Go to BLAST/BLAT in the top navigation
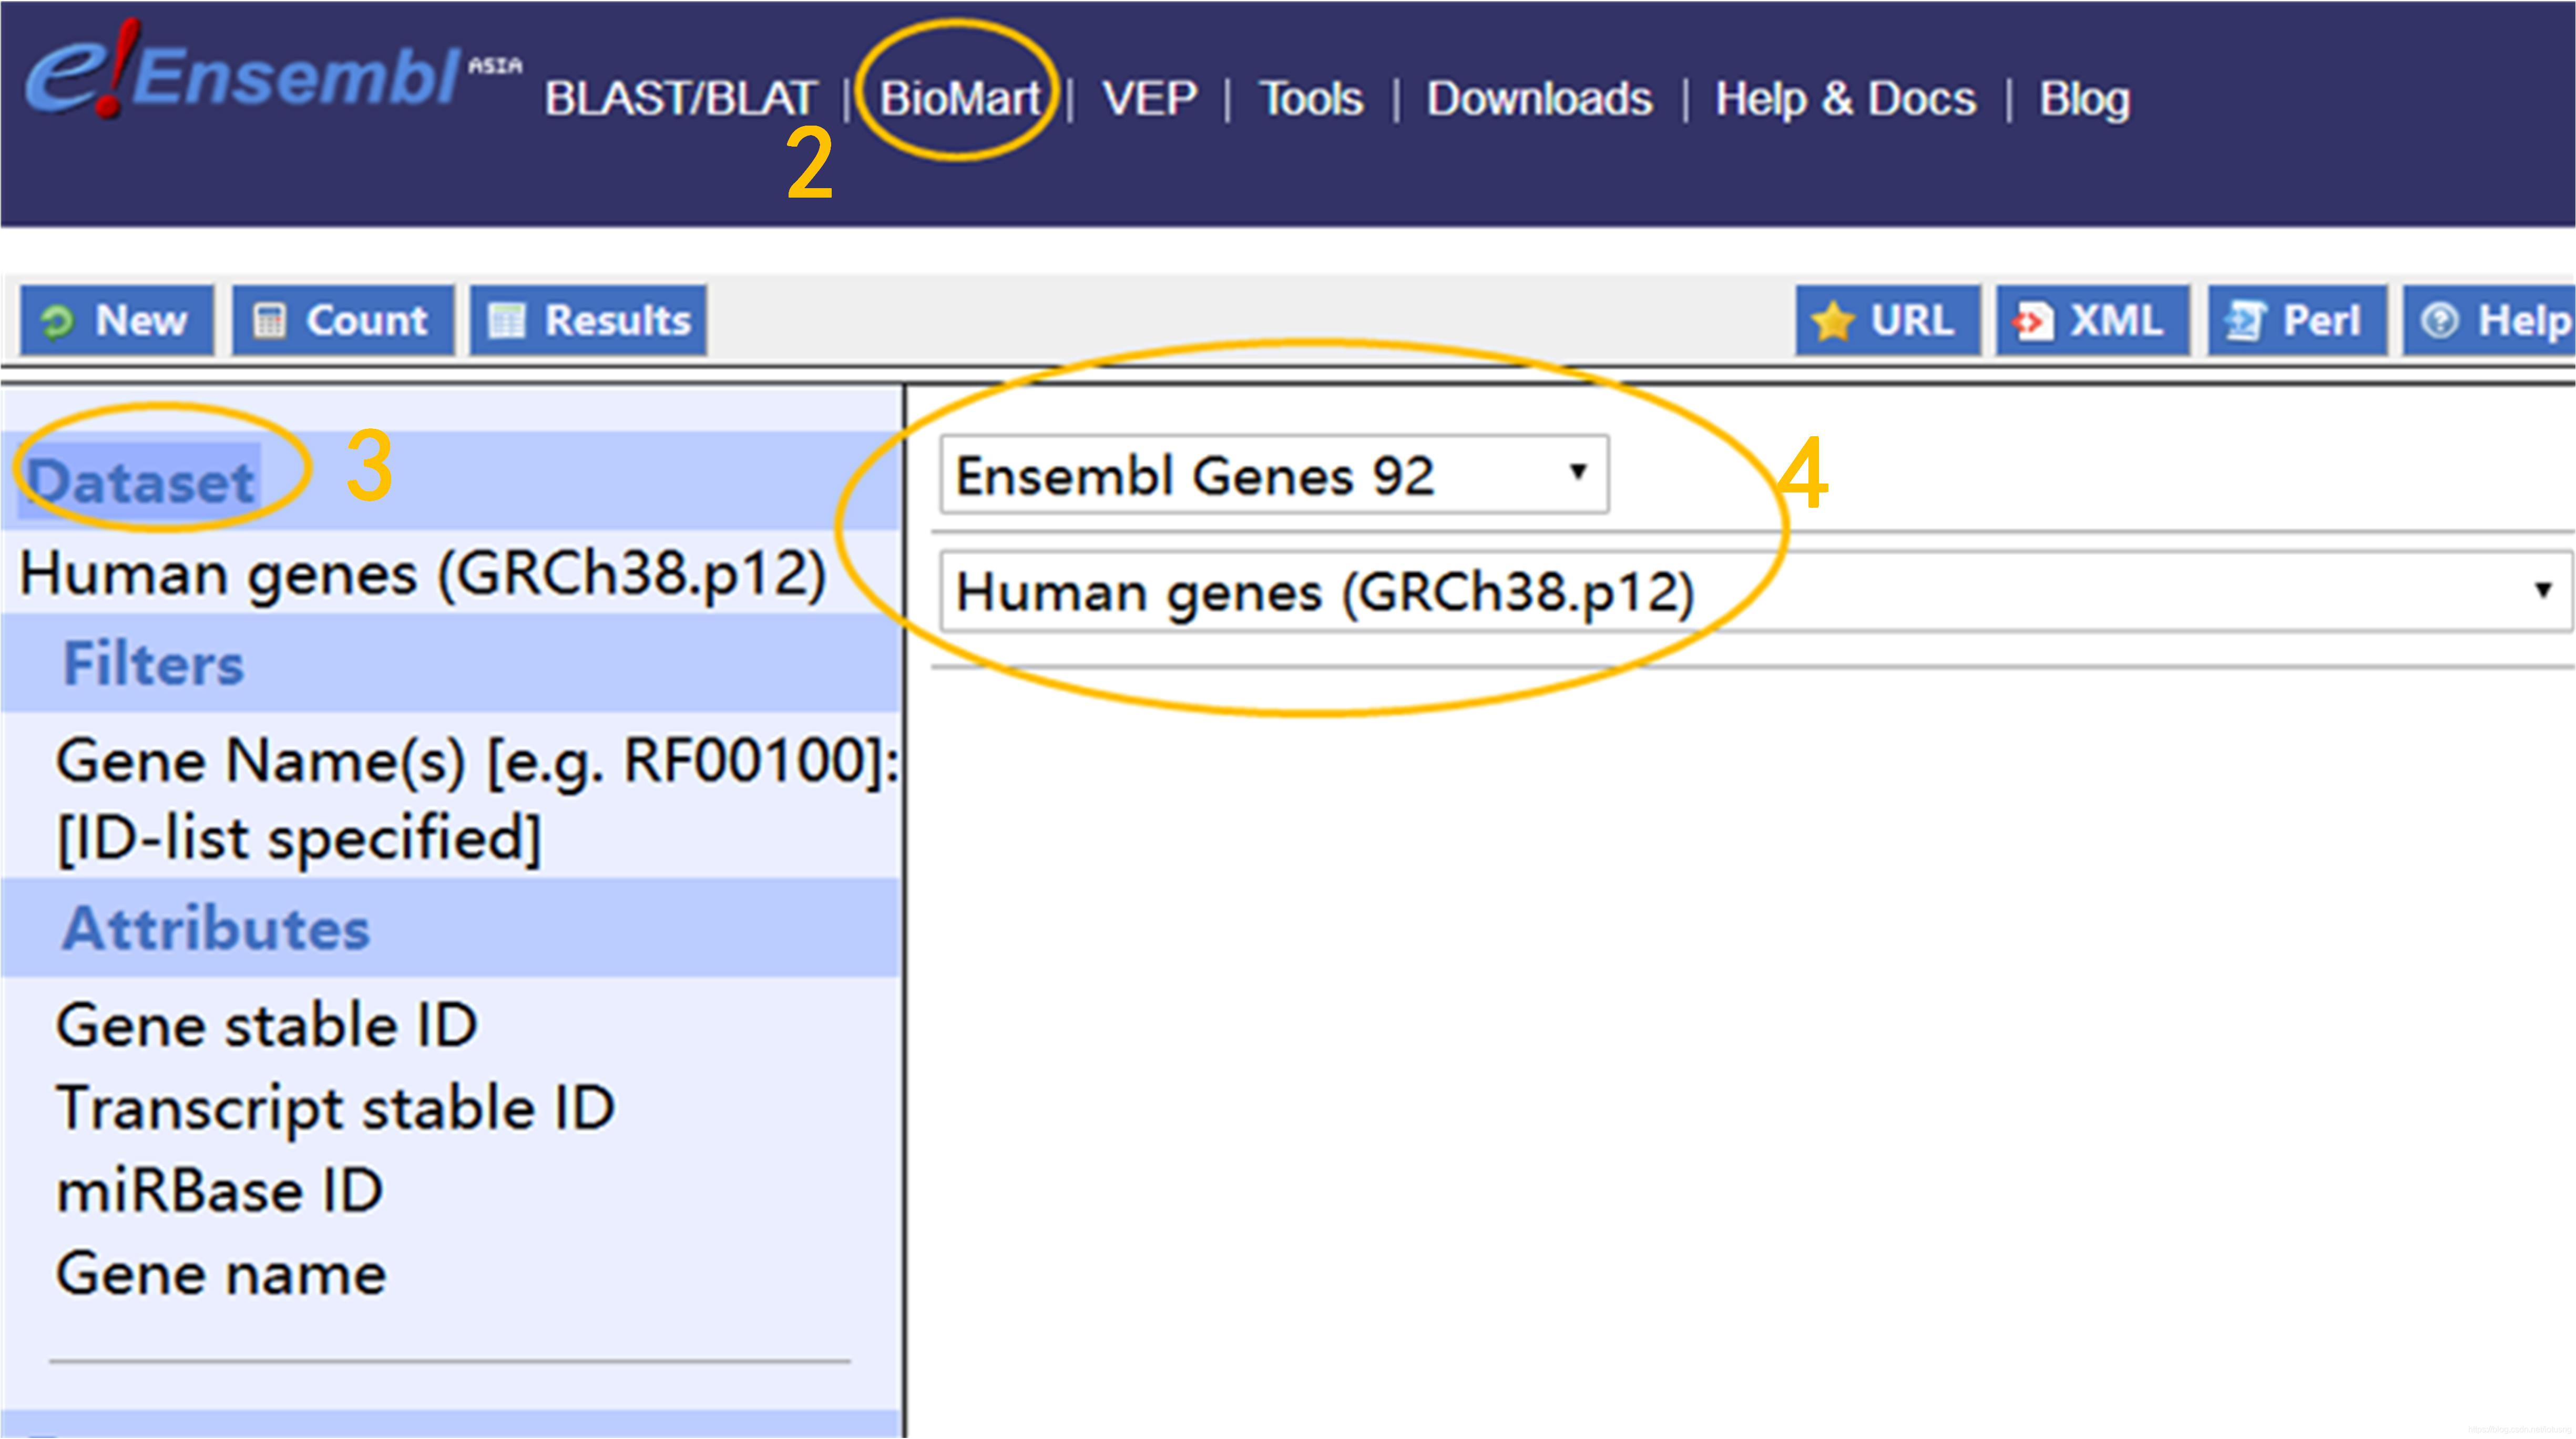 point(681,98)
